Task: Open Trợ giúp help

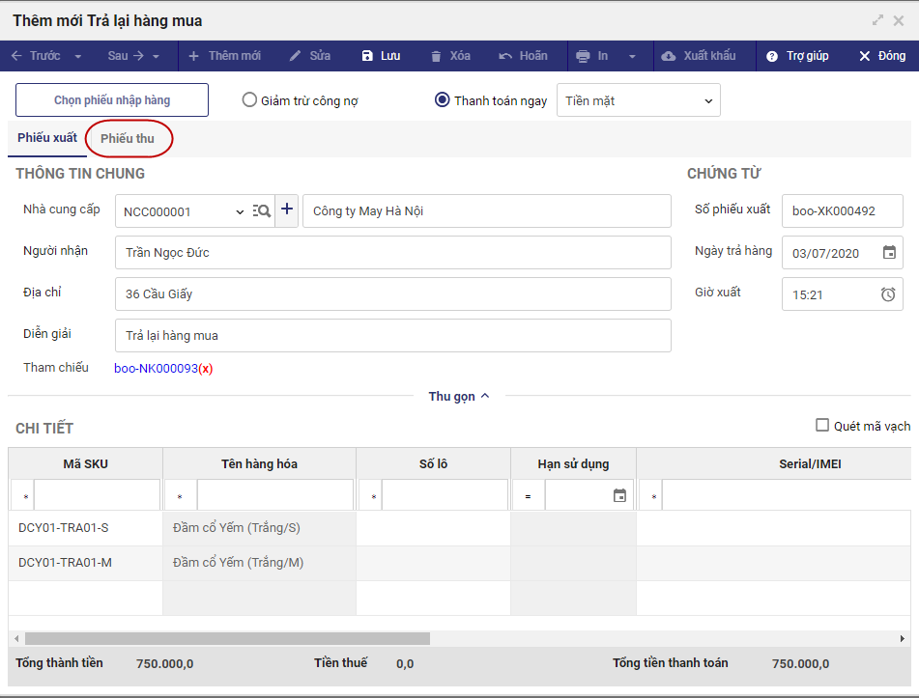Action: click(772, 56)
